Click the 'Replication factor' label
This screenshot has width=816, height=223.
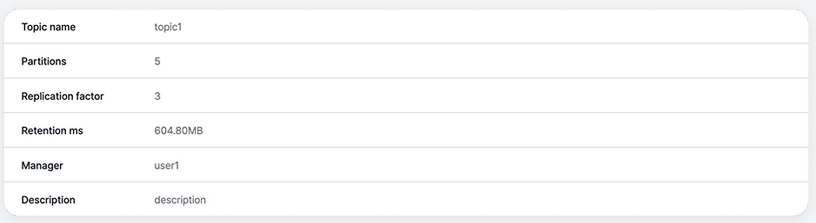62,96
